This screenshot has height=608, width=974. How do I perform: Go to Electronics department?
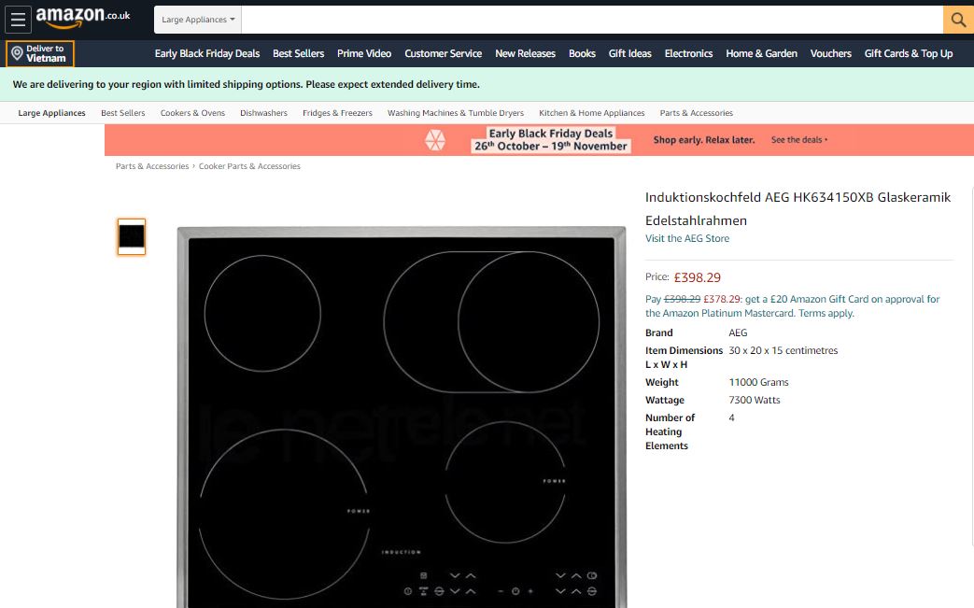[688, 53]
